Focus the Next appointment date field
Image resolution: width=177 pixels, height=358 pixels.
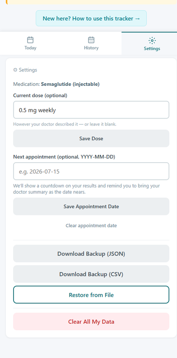(x=91, y=171)
